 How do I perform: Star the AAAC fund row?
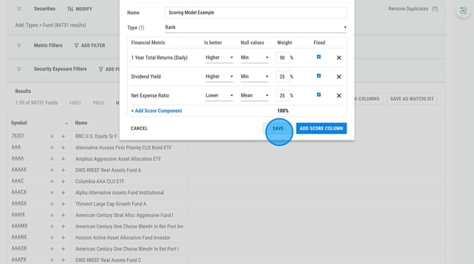[x=52, y=181]
